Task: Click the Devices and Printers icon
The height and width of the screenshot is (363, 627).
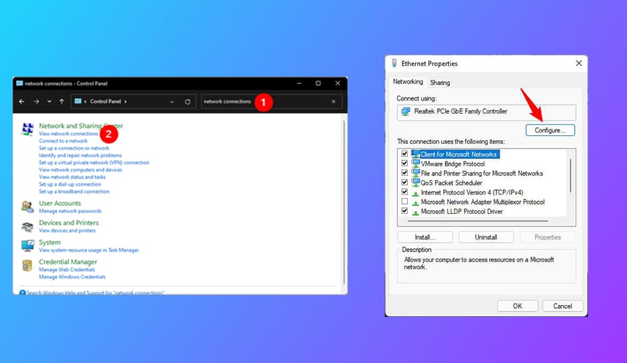Action: [x=27, y=226]
